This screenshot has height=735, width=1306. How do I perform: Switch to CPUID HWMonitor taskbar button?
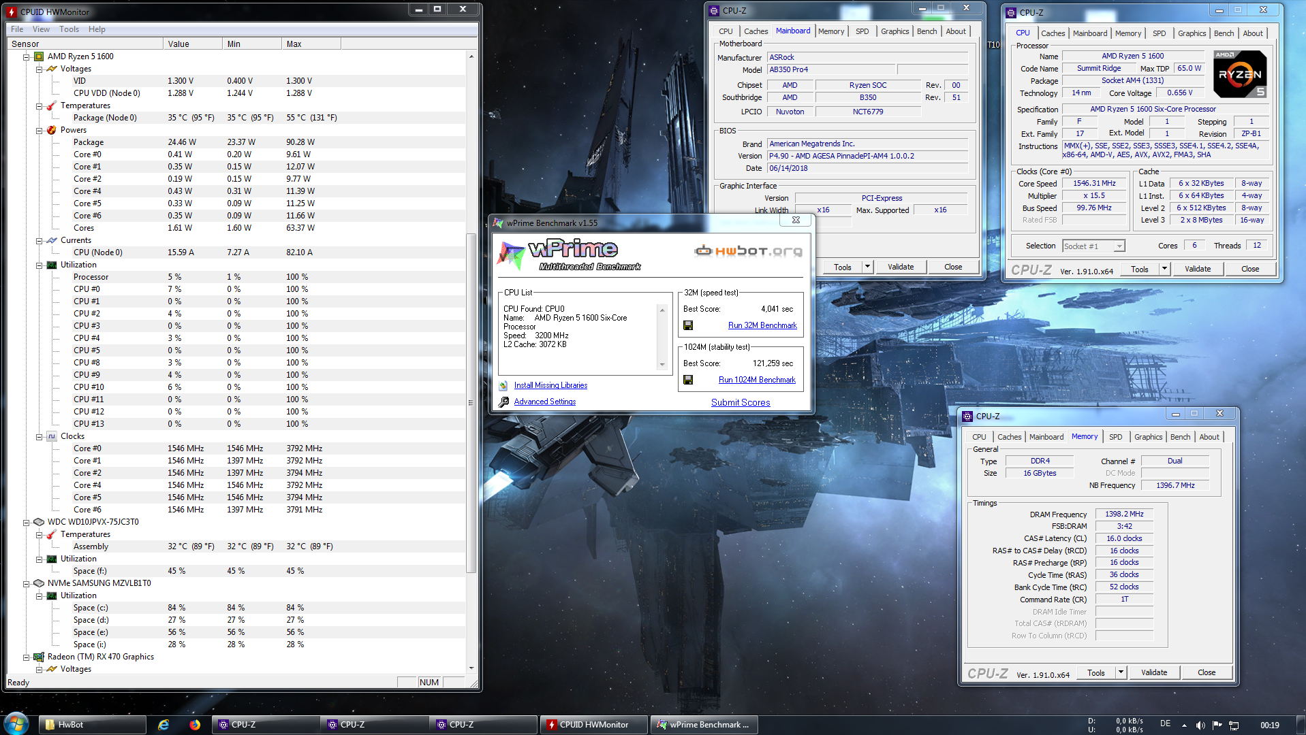(594, 725)
